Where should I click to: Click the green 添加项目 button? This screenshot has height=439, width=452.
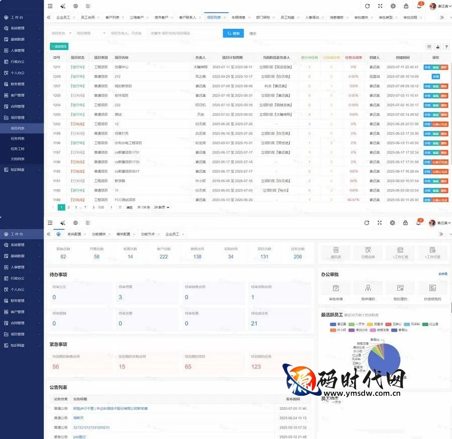[x=59, y=46]
